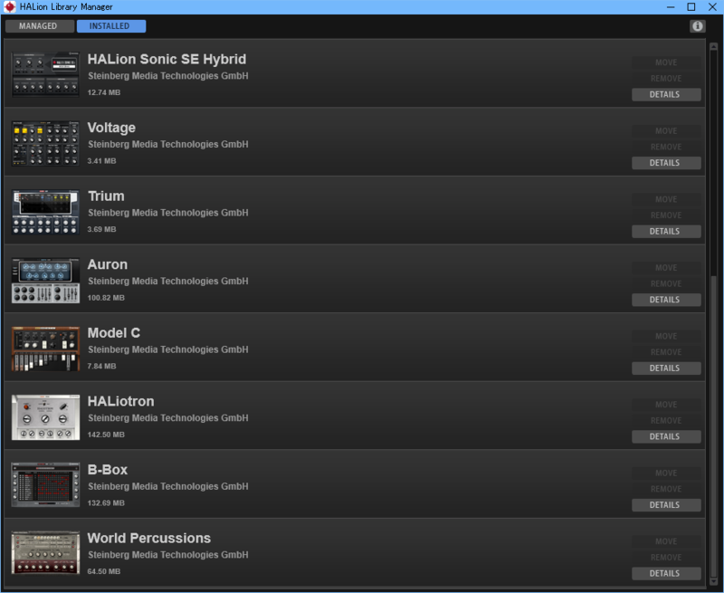Click MOVE for Trium
This screenshot has width=724, height=593.
click(x=666, y=199)
